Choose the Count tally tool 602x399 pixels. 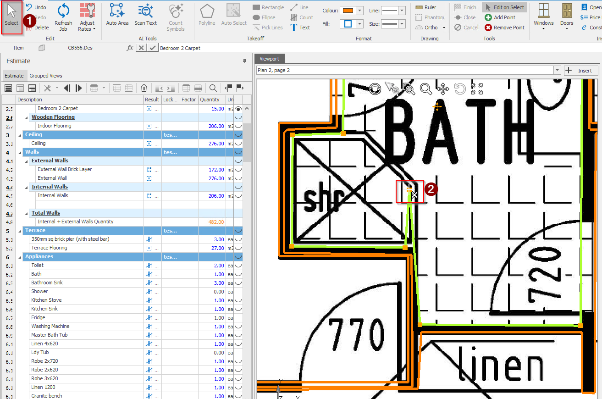[x=302, y=17]
